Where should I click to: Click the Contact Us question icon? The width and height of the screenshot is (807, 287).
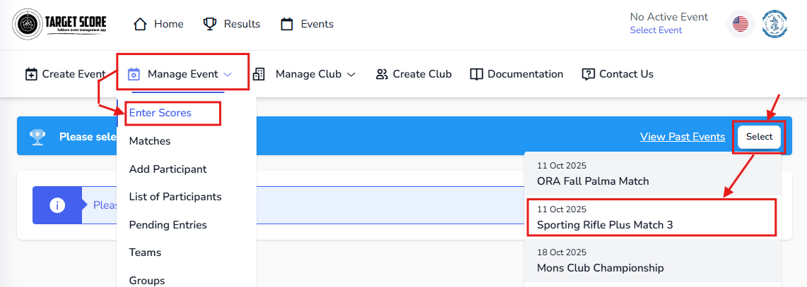[x=588, y=74]
